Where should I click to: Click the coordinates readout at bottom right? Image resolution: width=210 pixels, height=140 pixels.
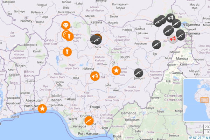(199, 138)
